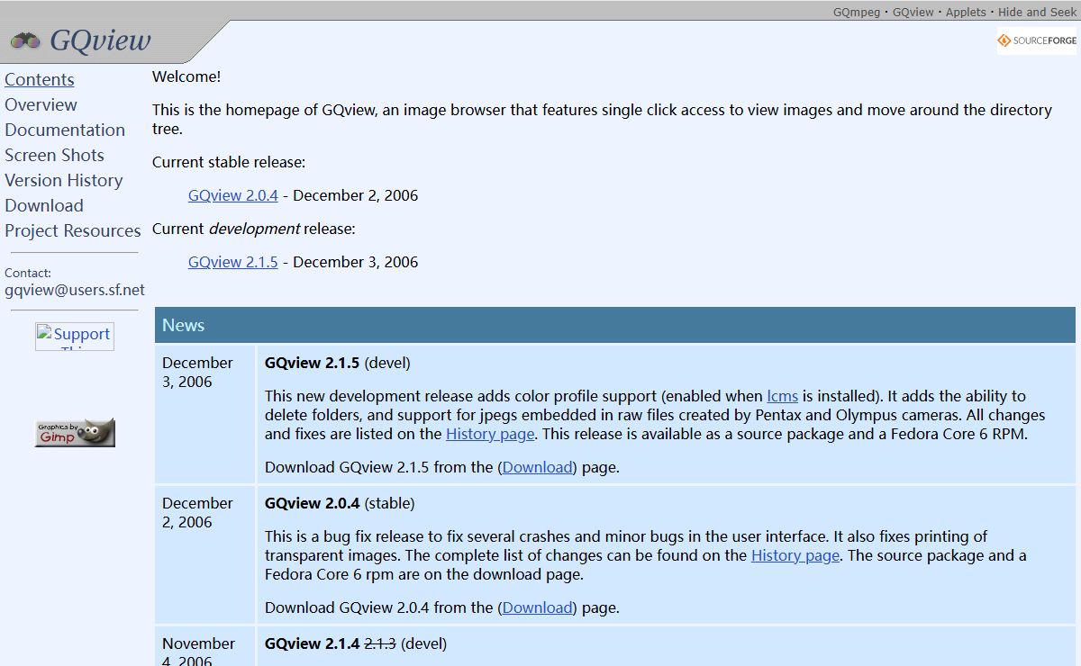Click the Current stable release label

tap(229, 162)
